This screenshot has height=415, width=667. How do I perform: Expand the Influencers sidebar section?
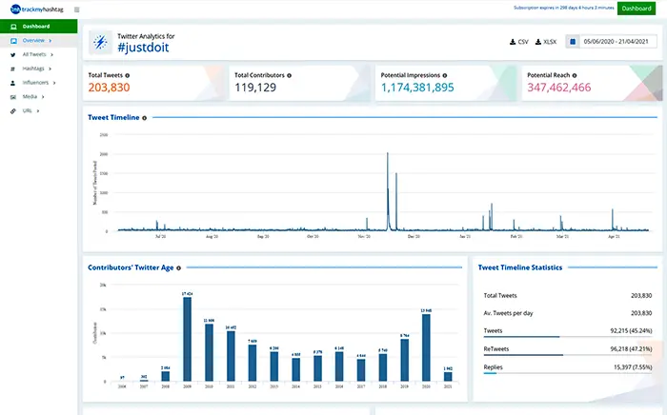point(35,83)
